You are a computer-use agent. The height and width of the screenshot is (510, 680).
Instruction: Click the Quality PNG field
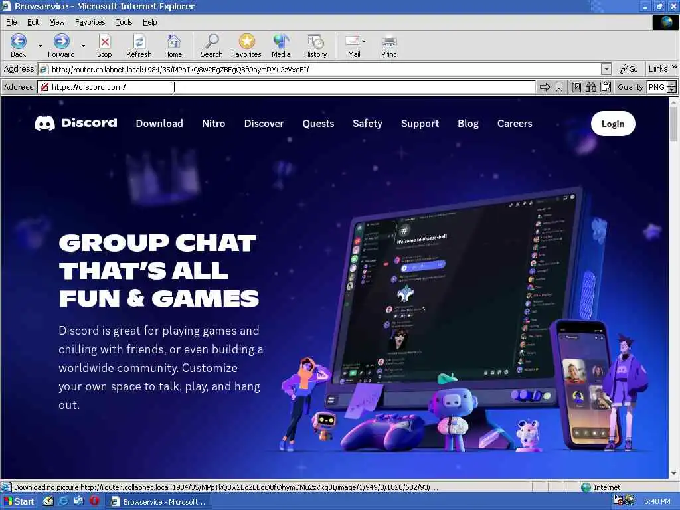[x=657, y=87]
